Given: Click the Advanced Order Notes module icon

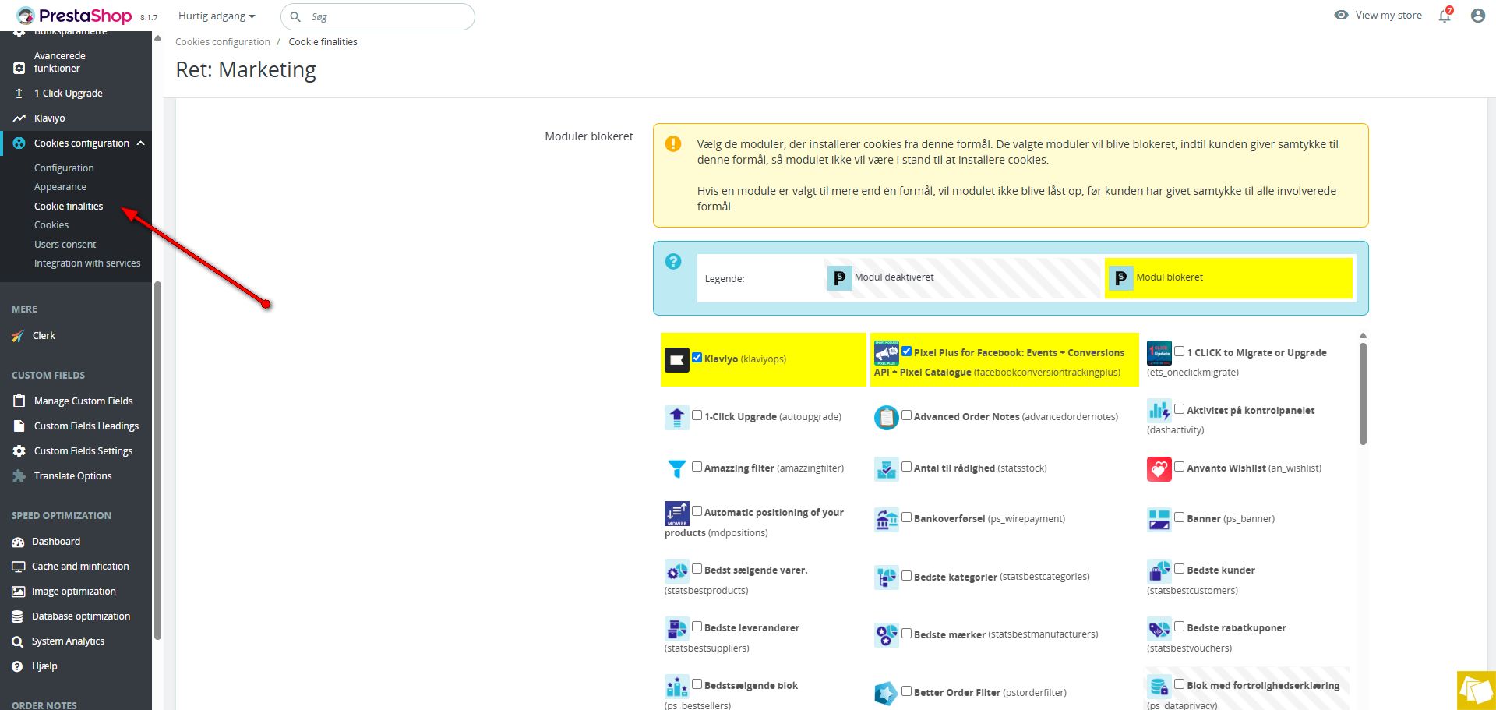Looking at the screenshot, I should [886, 417].
